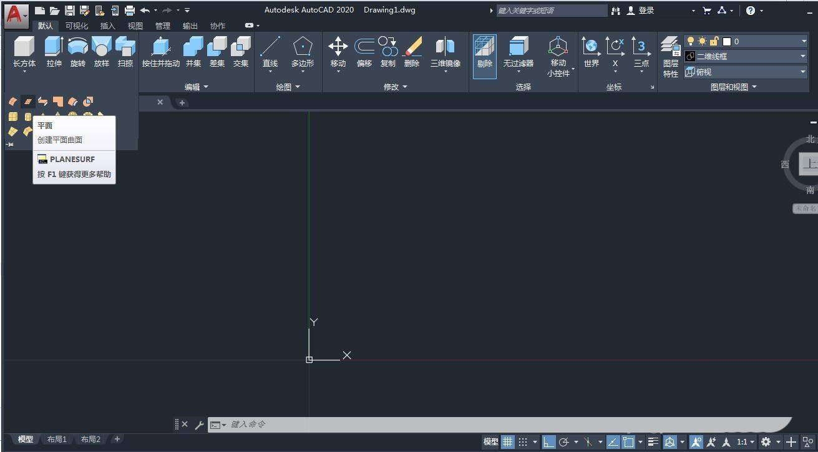
Task: Toggle snap mode dots in status bar
Action: click(x=523, y=441)
